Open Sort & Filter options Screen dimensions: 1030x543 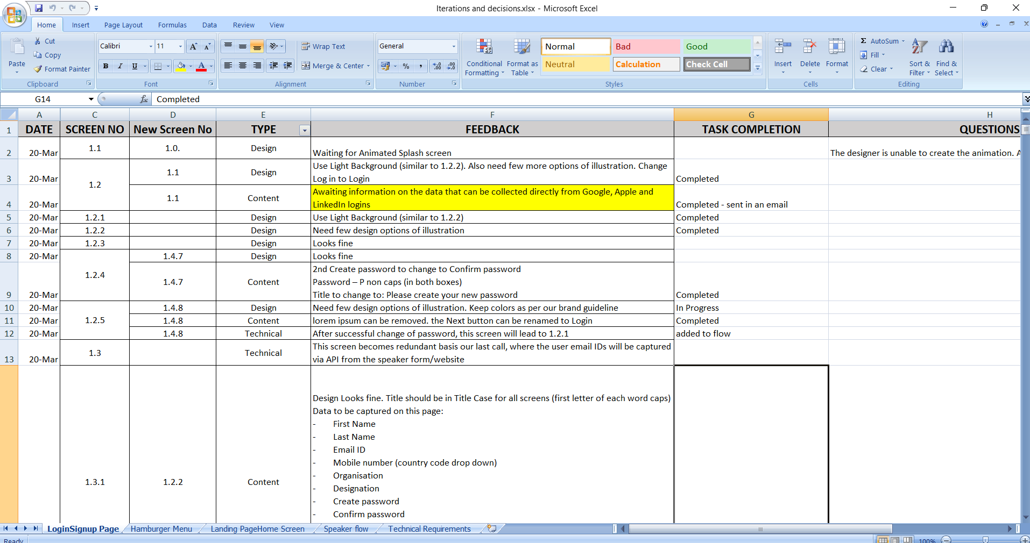[920, 58]
